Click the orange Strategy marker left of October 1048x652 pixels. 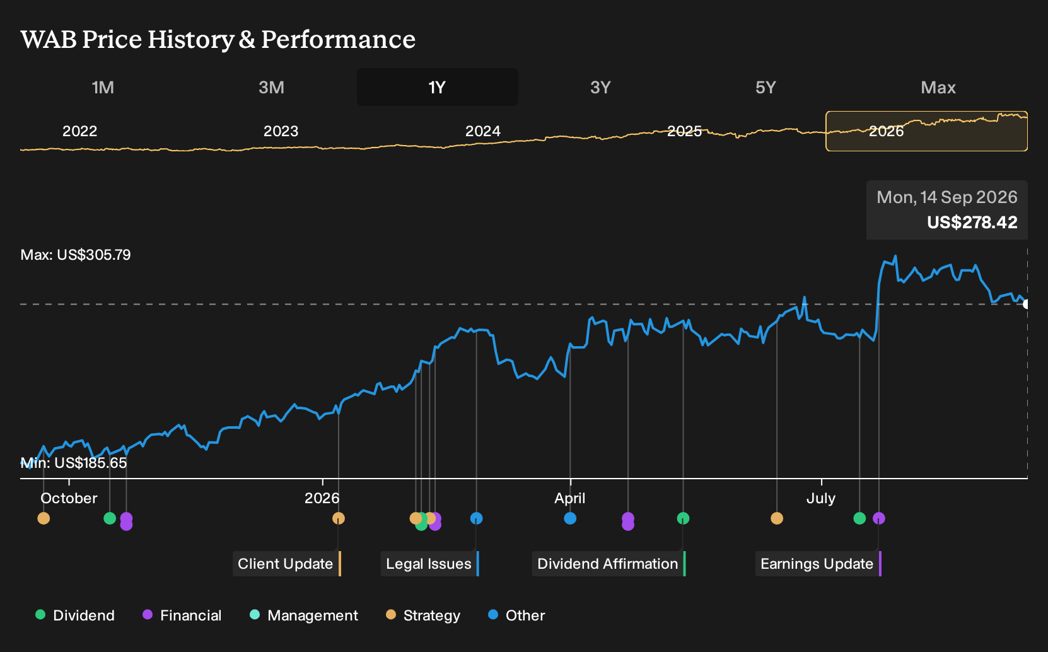point(44,518)
